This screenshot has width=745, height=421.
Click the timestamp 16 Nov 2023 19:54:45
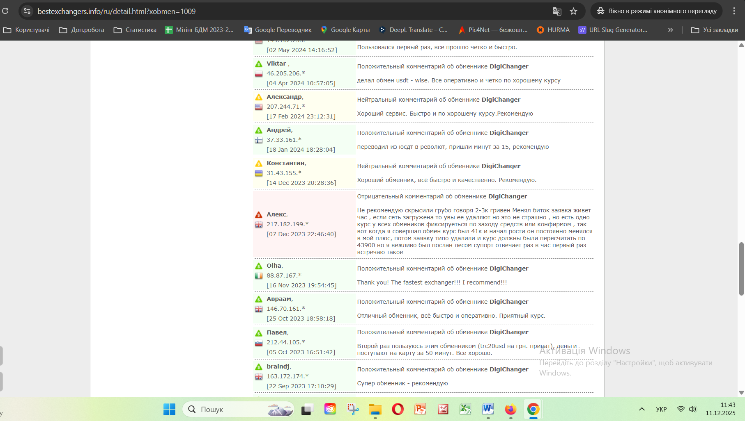click(x=301, y=285)
